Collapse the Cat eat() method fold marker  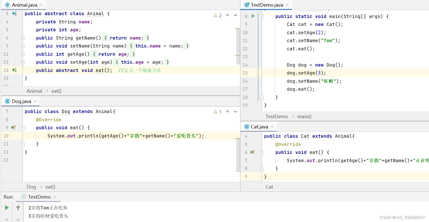point(262,152)
